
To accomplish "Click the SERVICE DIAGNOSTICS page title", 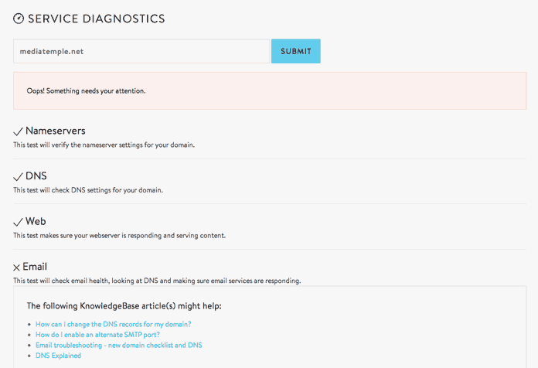I will [x=97, y=19].
